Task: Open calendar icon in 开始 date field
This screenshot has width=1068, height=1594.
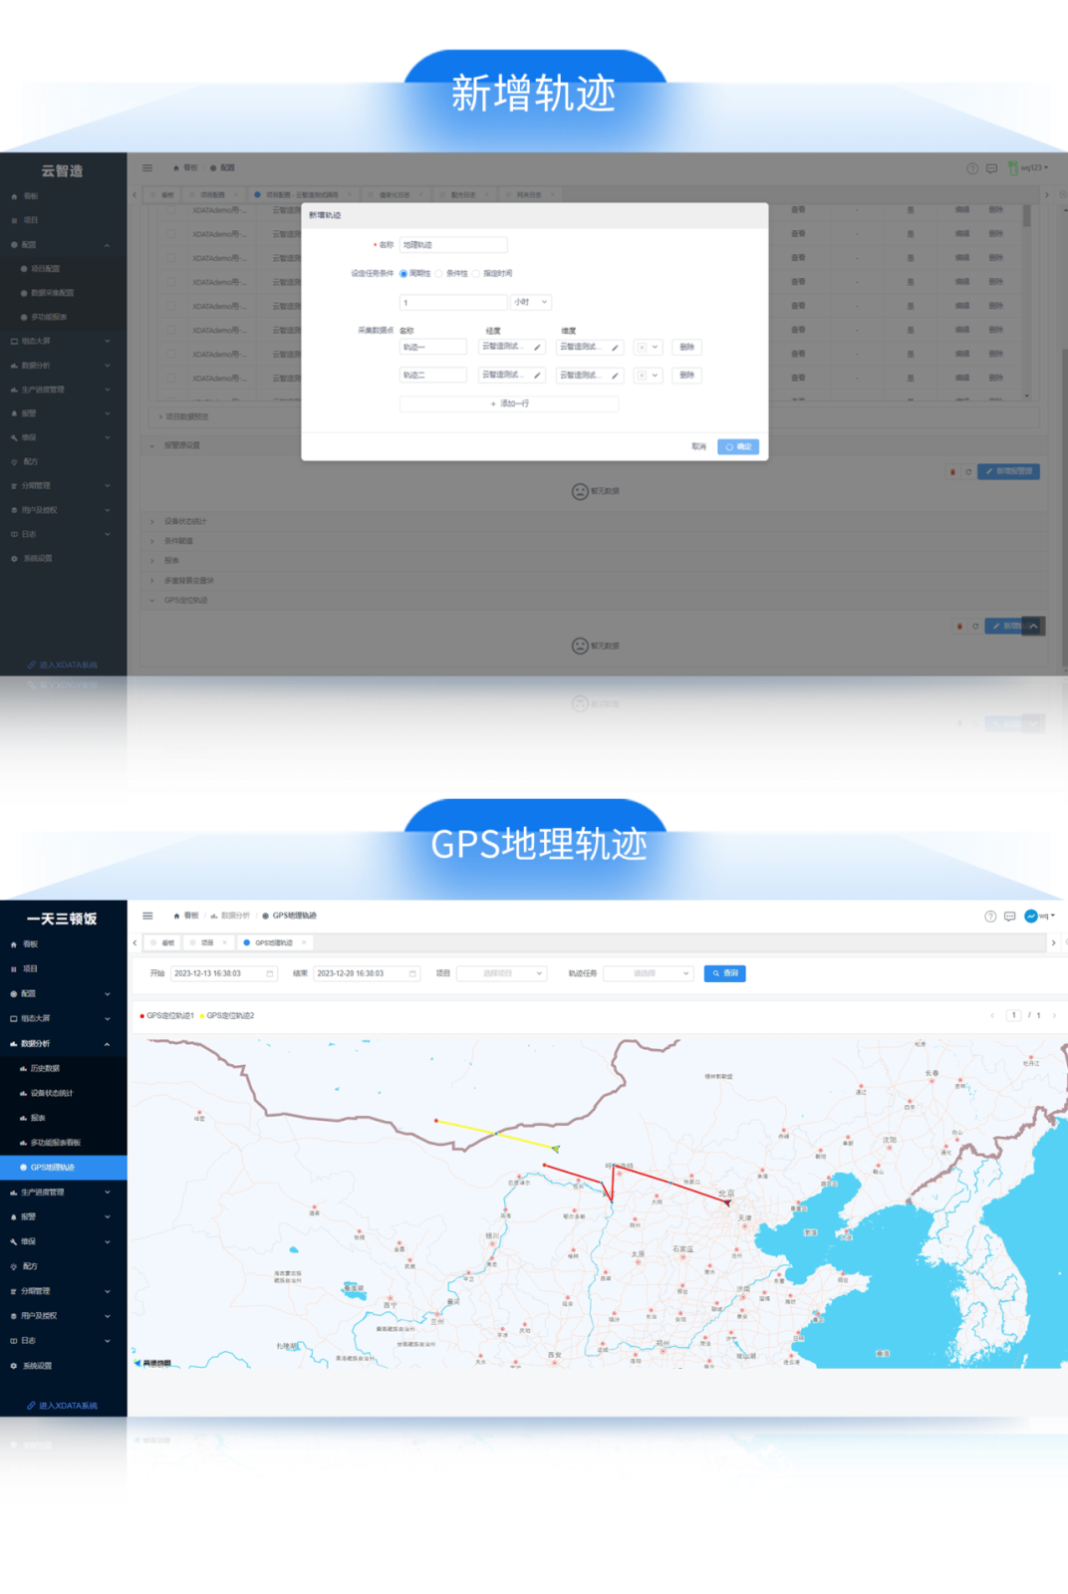Action: [269, 973]
